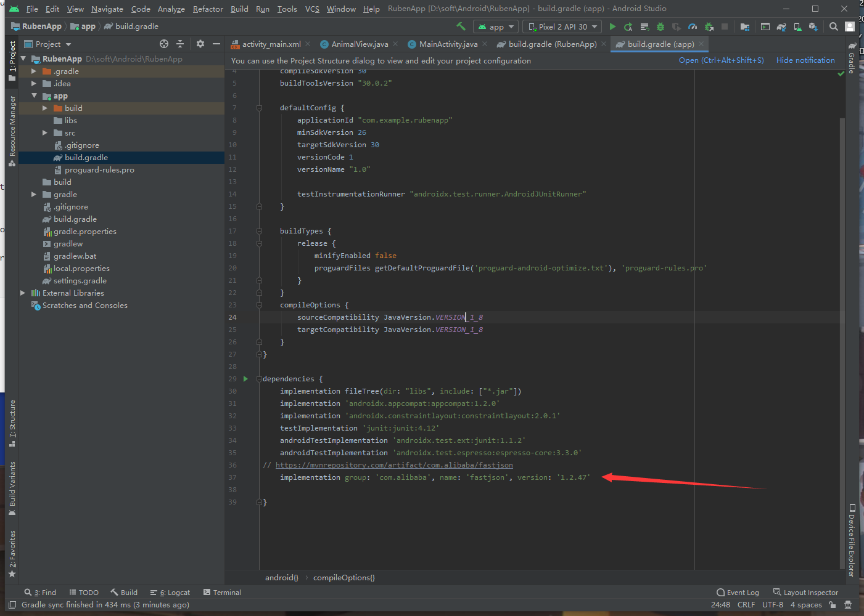Open the Refactor menu
The width and height of the screenshot is (864, 616).
pos(208,9)
